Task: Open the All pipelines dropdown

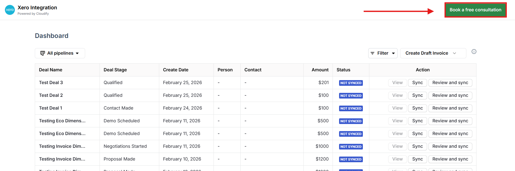Action: tap(60, 53)
